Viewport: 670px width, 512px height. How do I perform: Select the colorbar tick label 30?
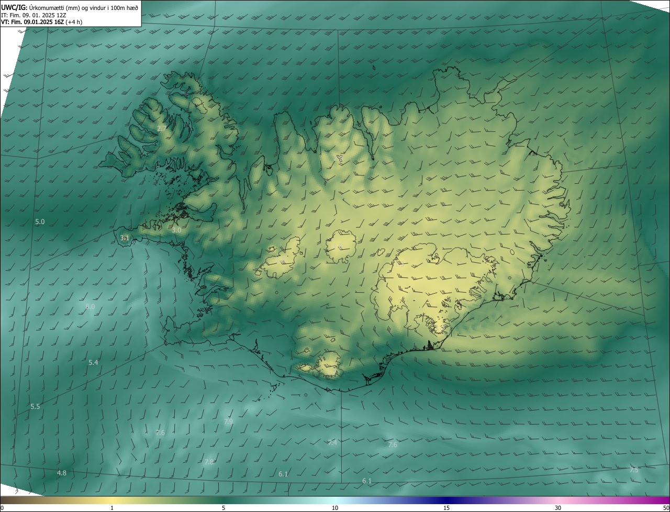[558, 508]
